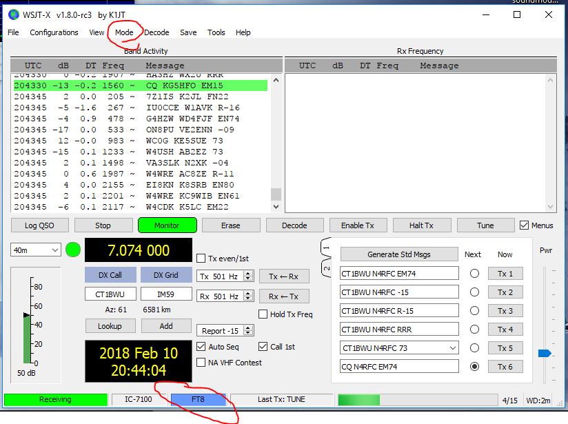Open the Configurations menu
568x424 pixels.
[54, 32]
